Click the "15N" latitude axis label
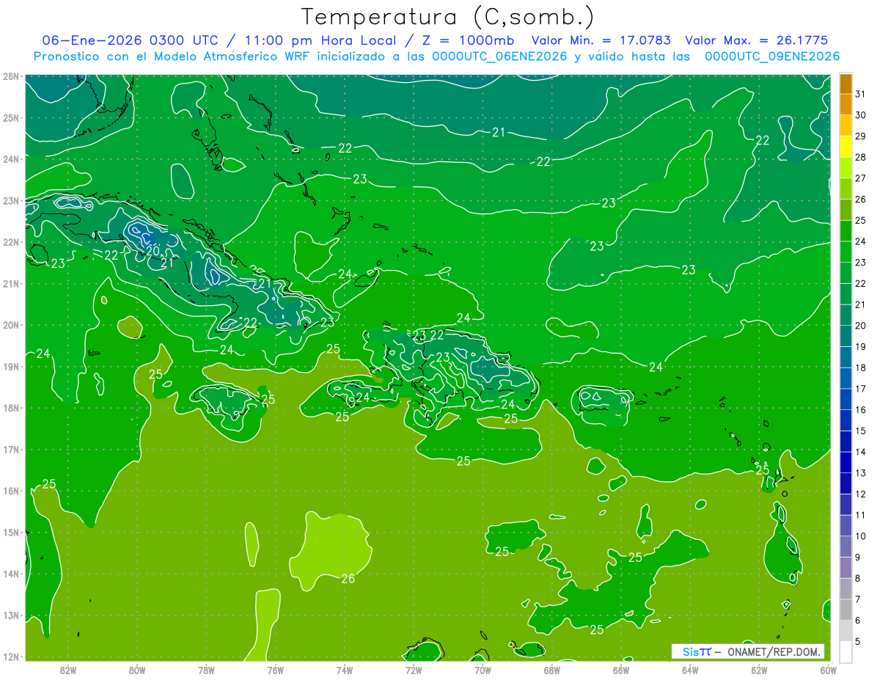This screenshot has height=680, width=880. coord(11,533)
